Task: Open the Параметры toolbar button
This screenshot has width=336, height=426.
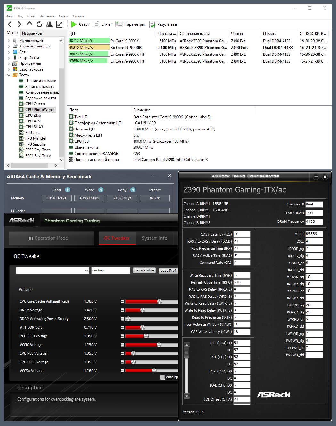Action: point(130,24)
